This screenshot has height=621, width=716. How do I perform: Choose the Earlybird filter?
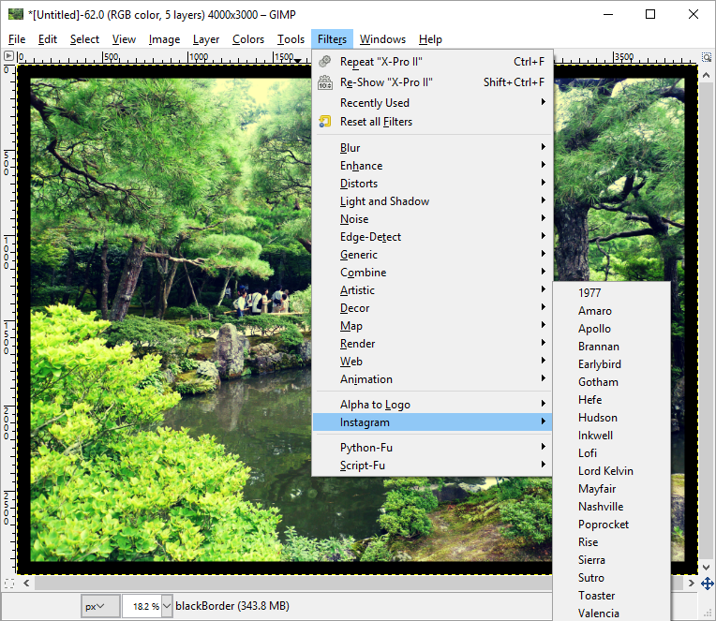[599, 364]
